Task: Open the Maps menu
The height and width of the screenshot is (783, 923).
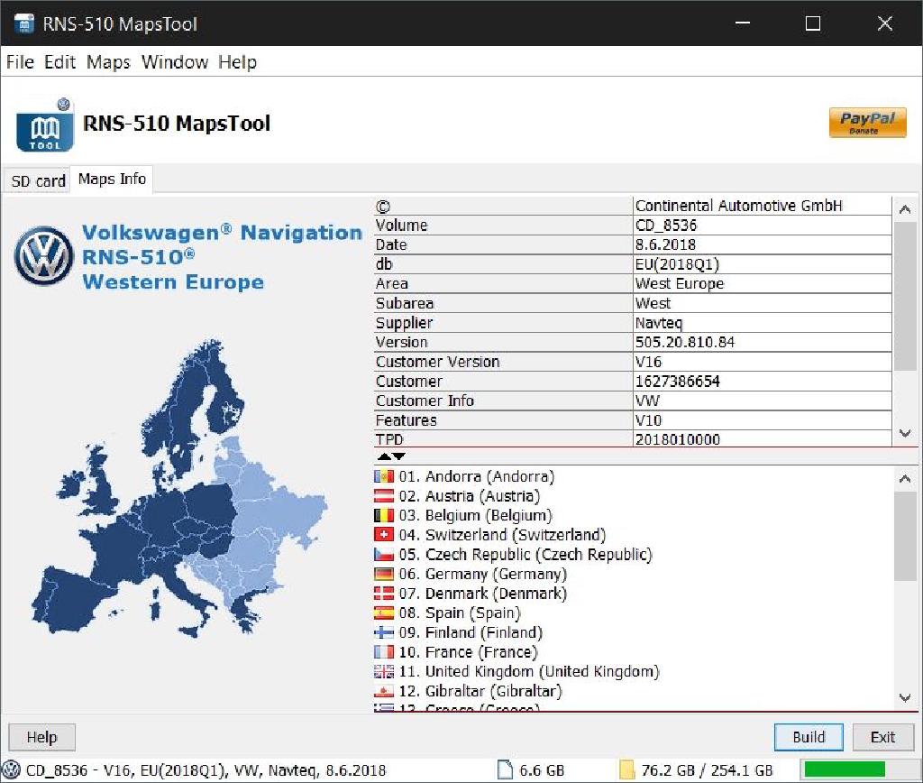Action: tap(108, 62)
